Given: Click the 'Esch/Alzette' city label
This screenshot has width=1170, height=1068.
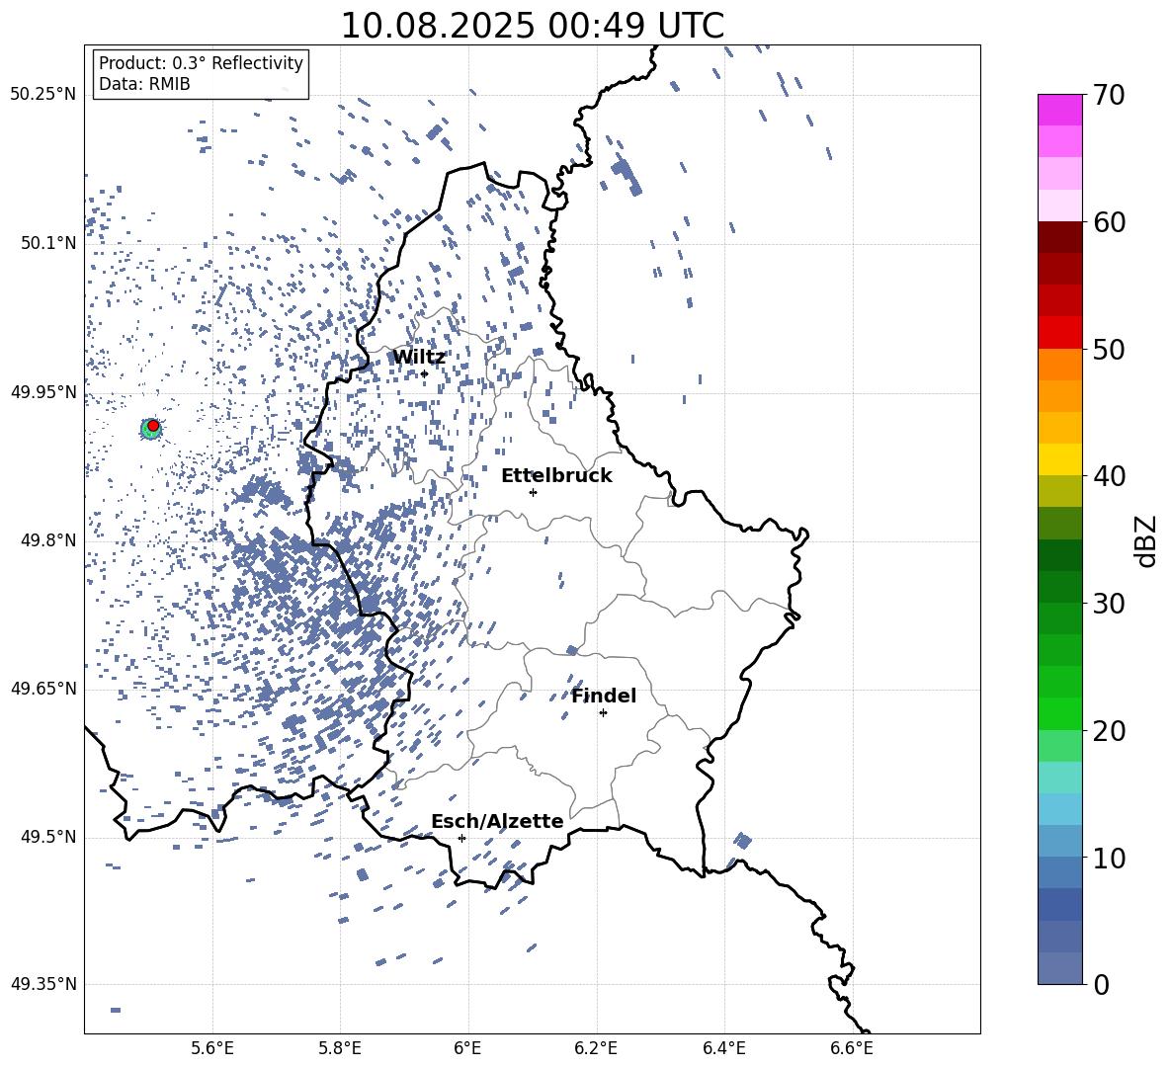Looking at the screenshot, I should click(497, 821).
